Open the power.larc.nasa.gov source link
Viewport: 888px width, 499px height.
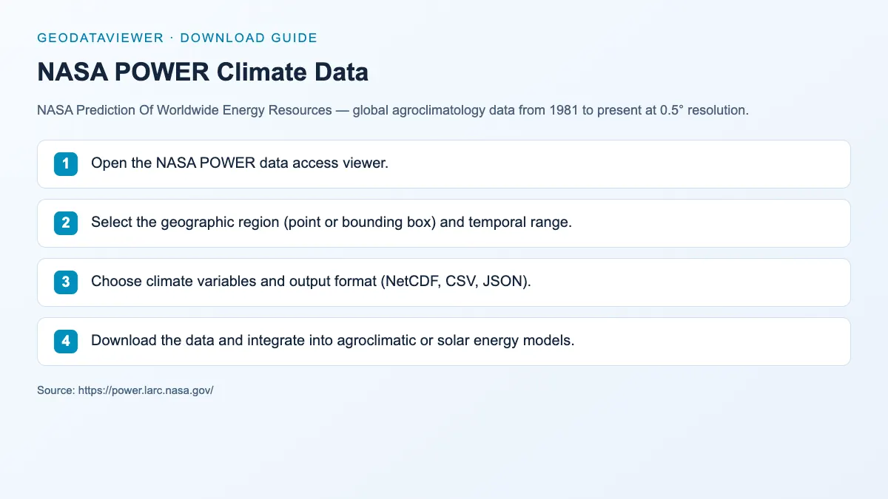[147, 390]
